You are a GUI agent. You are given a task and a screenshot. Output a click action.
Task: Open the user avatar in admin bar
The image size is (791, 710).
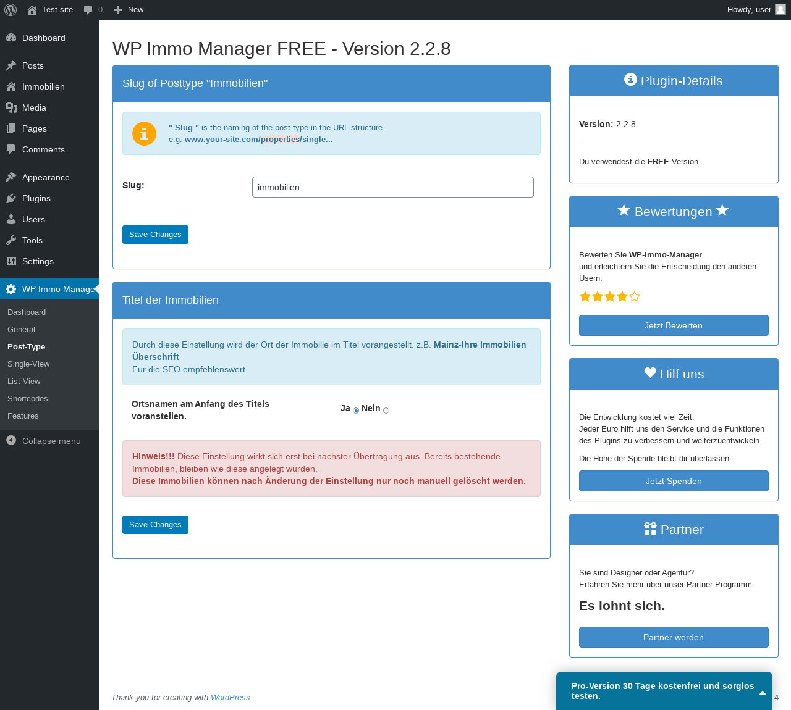click(780, 9)
